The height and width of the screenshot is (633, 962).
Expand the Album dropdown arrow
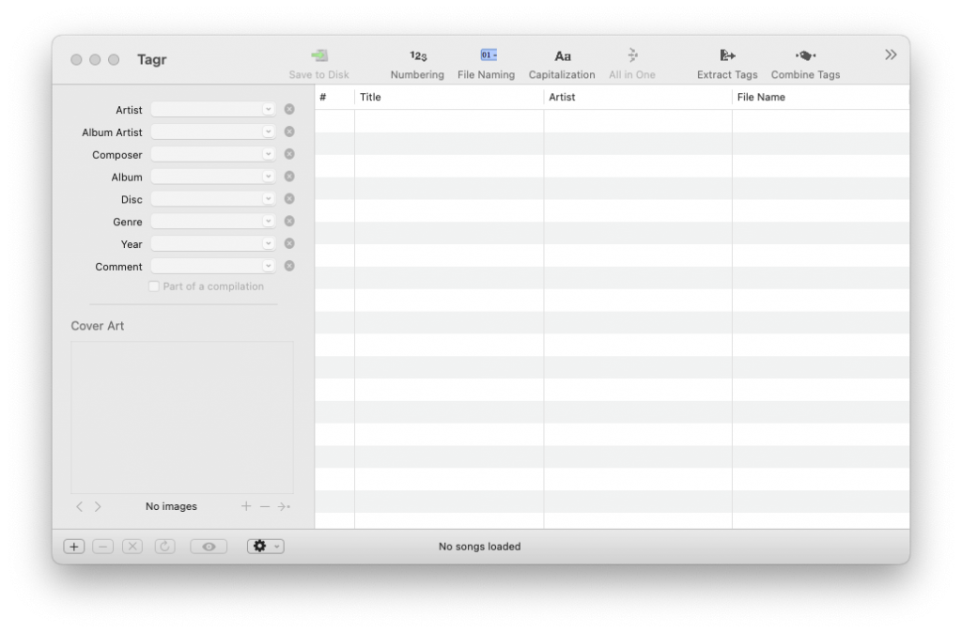tap(268, 177)
